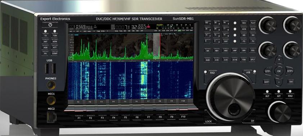
Task: Tap the F5 softkey on the touchscreen
Action: pyautogui.click(x=125, y=101)
